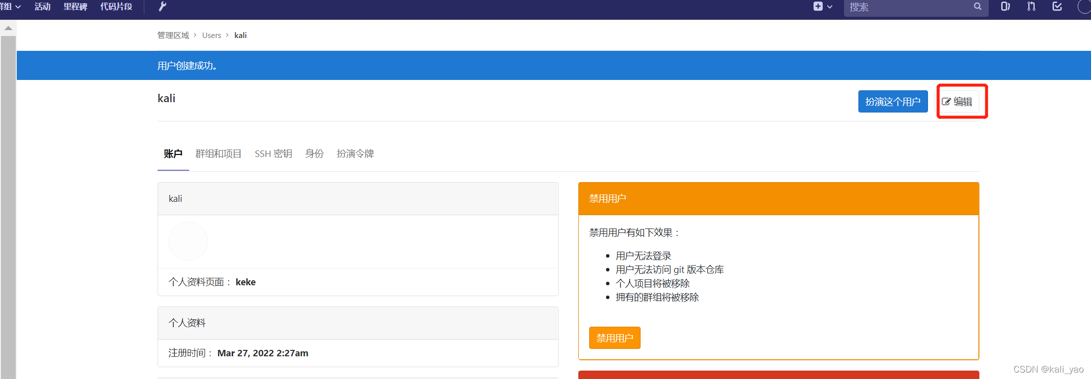
Task: Click the 编辑 button
Action: click(x=957, y=102)
